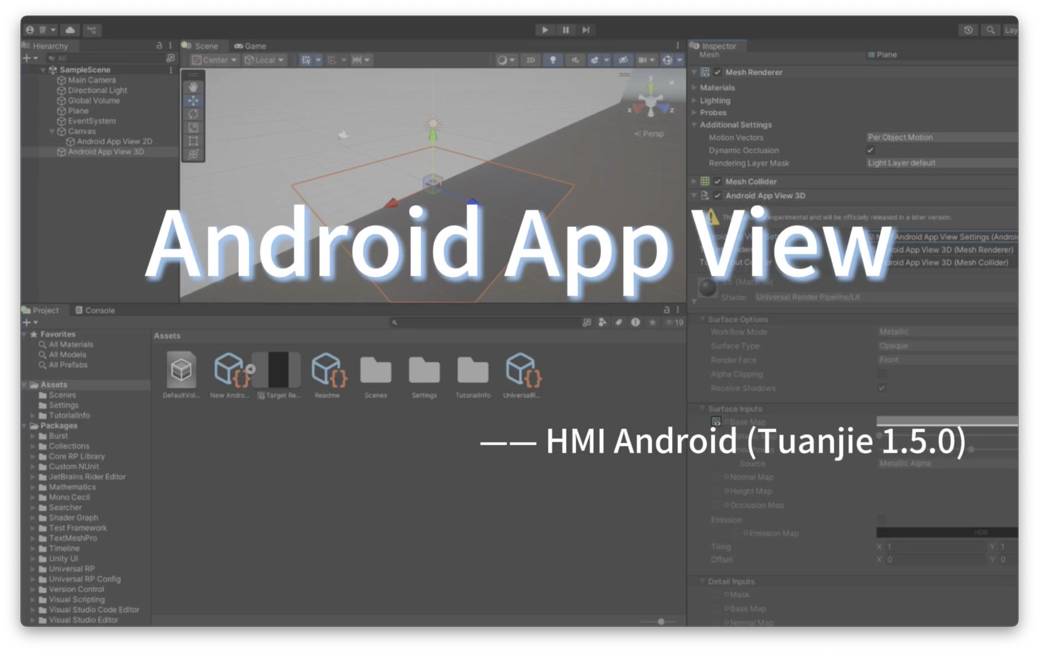This screenshot has height=652, width=1039.
Task: Click the Play button in toolbar
Action: [545, 30]
